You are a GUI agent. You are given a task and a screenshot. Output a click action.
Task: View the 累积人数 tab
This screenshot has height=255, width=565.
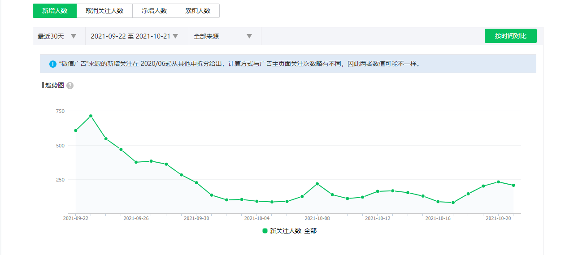coord(198,11)
